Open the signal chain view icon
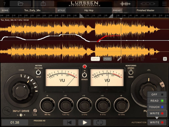Screen dimensions: 169x127 [148, 4]
